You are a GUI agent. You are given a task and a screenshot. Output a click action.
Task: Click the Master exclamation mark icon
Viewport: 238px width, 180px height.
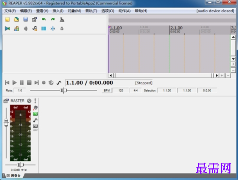35,101
